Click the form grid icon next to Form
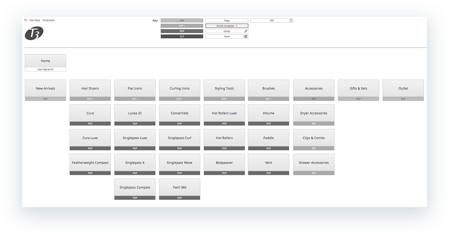Screen dimensions: 449x235 246,36
